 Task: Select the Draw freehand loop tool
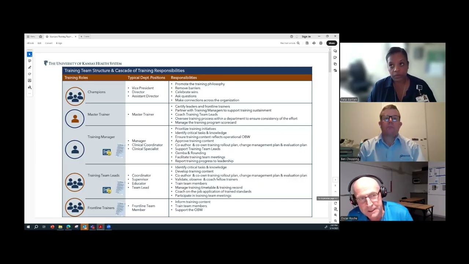tap(30, 74)
